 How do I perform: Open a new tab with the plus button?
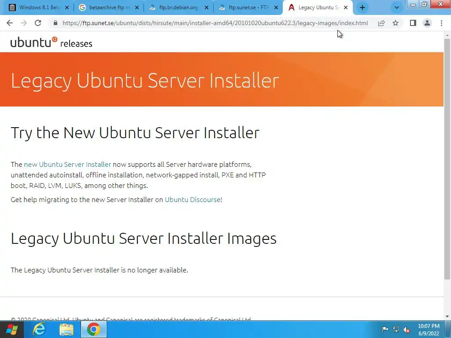click(x=362, y=8)
